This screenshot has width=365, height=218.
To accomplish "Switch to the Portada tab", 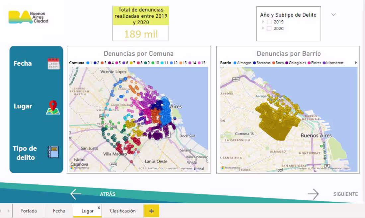I will pos(29,211).
